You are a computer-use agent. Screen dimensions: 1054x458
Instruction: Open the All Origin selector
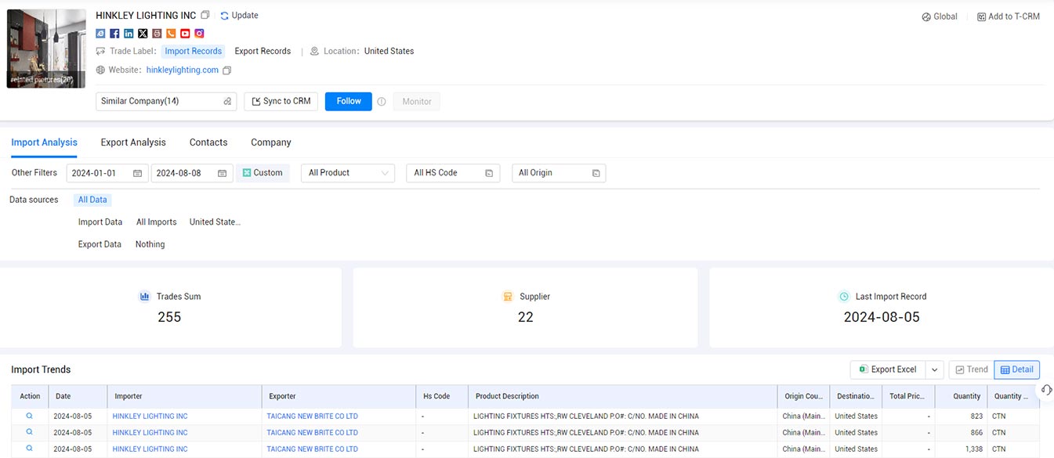(559, 173)
